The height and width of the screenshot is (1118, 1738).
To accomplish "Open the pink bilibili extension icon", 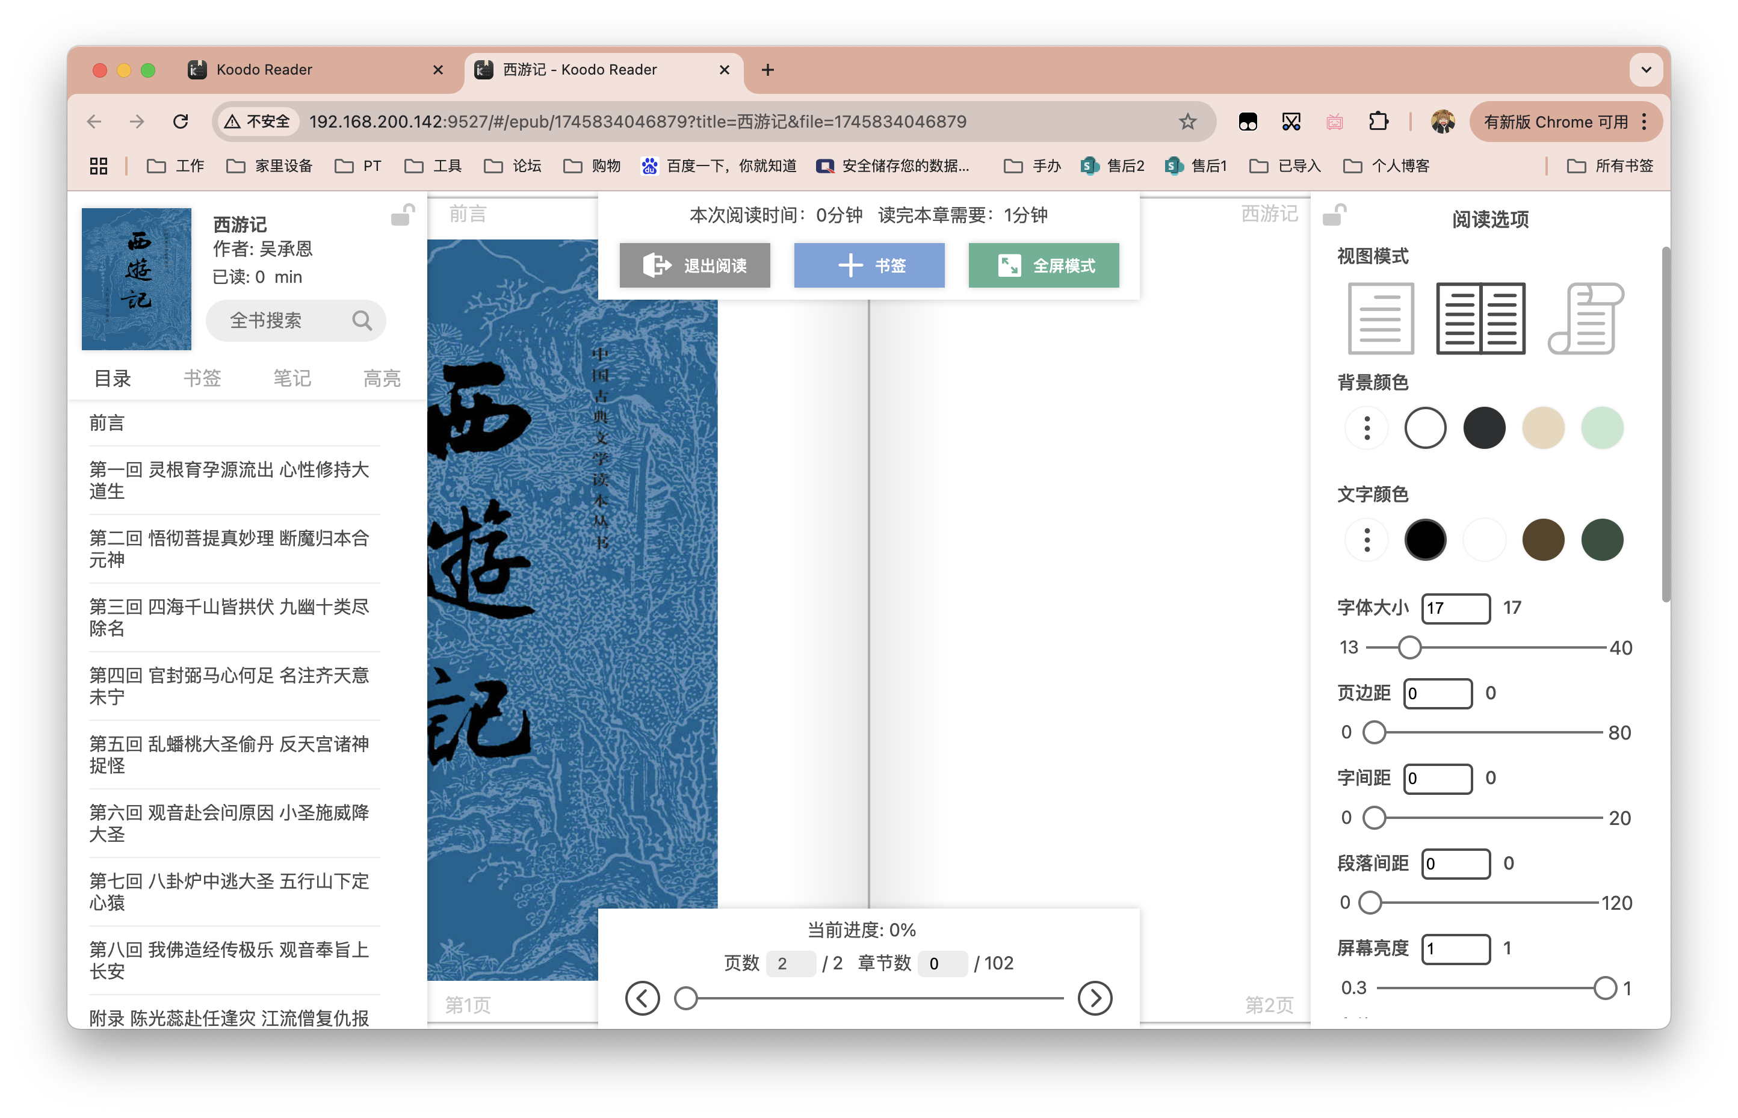I will (1334, 121).
